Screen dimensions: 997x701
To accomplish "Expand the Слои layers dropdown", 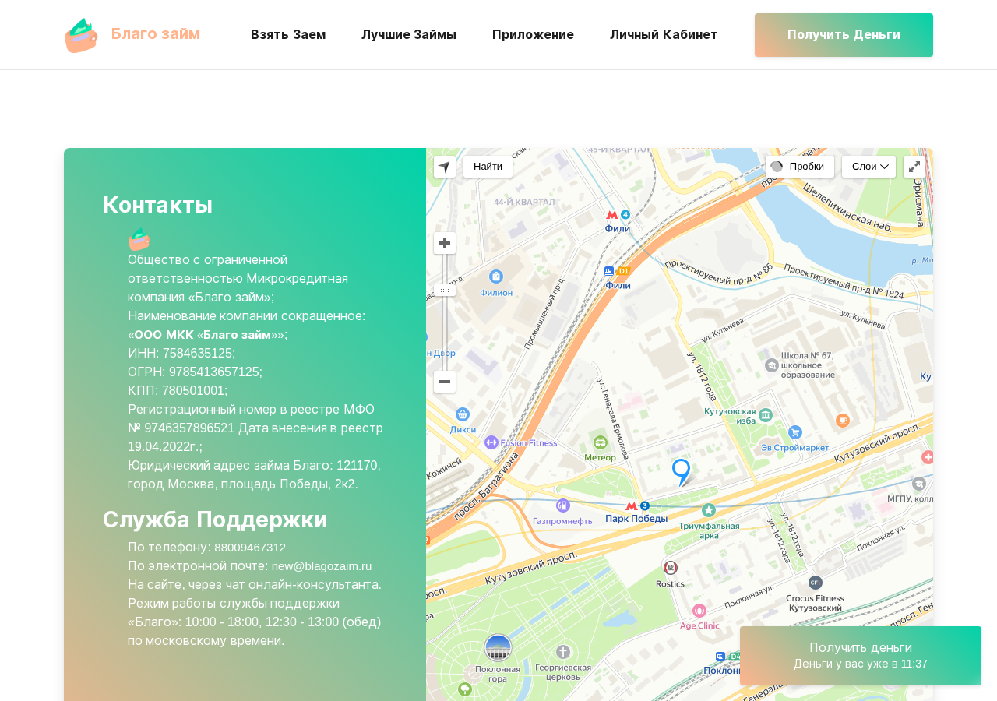I will coord(868,167).
